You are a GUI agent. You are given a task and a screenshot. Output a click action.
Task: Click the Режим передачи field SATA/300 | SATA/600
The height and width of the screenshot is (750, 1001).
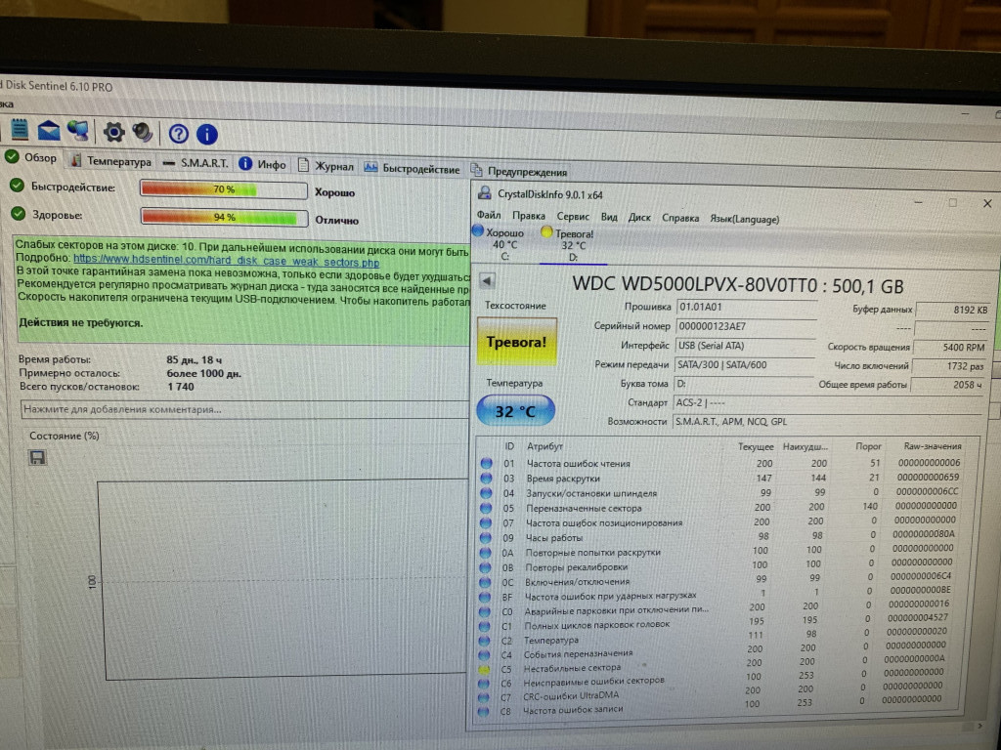tap(744, 365)
